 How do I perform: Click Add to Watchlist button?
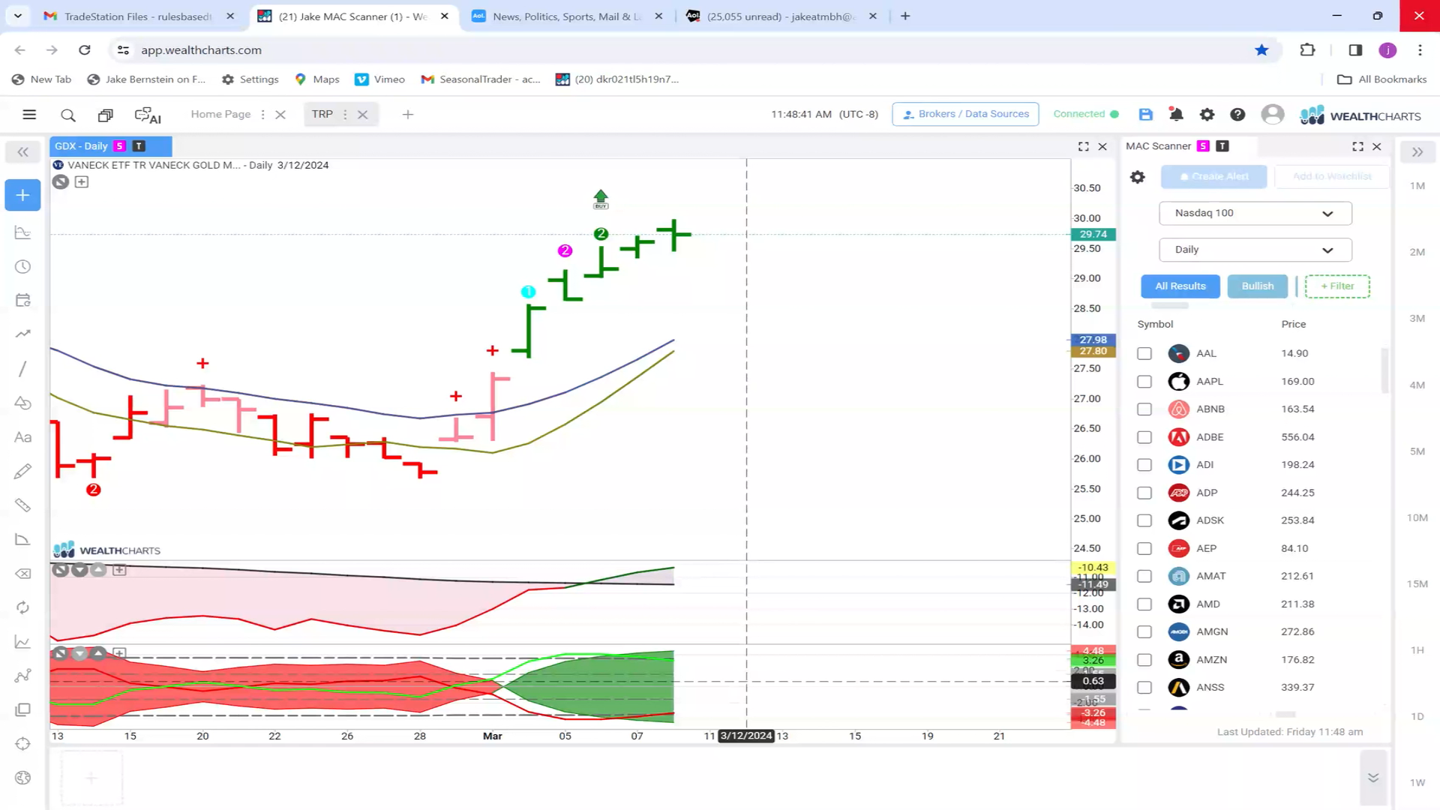coord(1332,176)
